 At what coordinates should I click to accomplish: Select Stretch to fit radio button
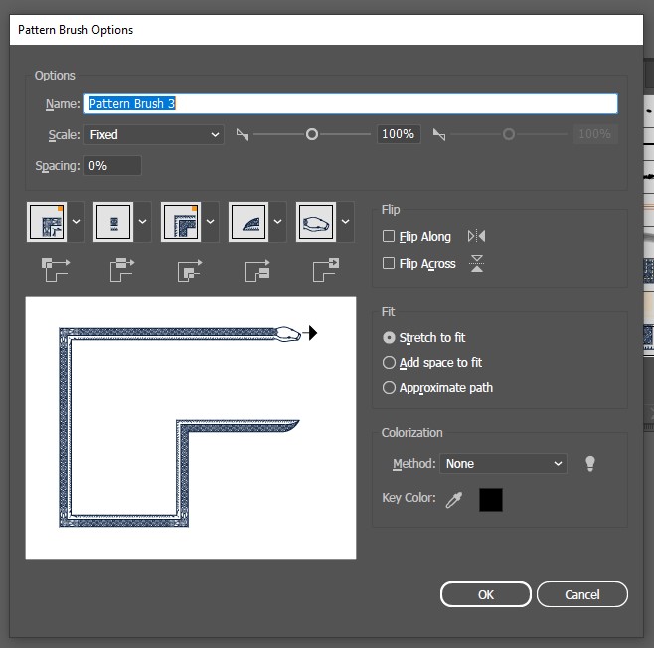click(x=389, y=337)
